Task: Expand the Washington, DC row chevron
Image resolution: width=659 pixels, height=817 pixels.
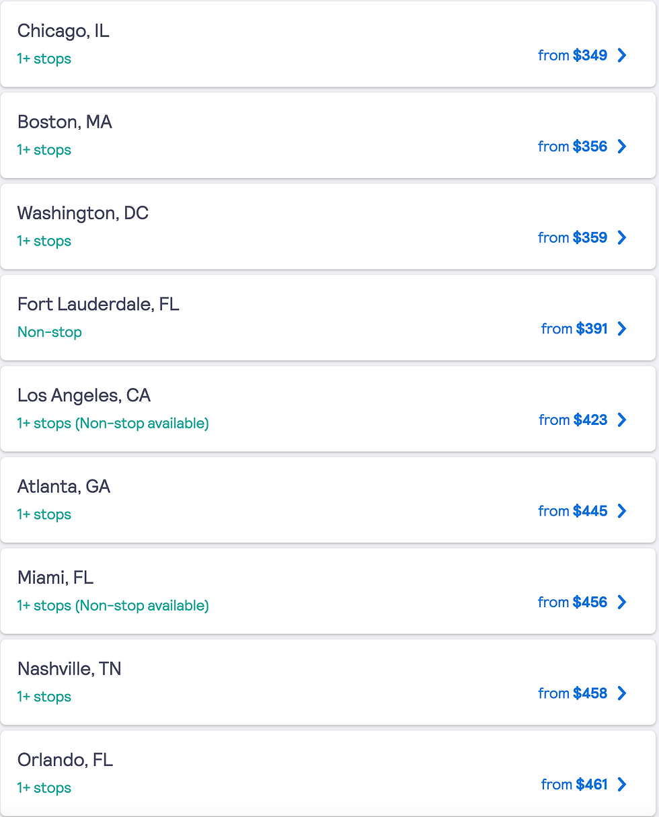Action: 622,237
